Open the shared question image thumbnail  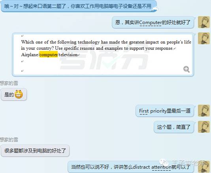(103, 55)
